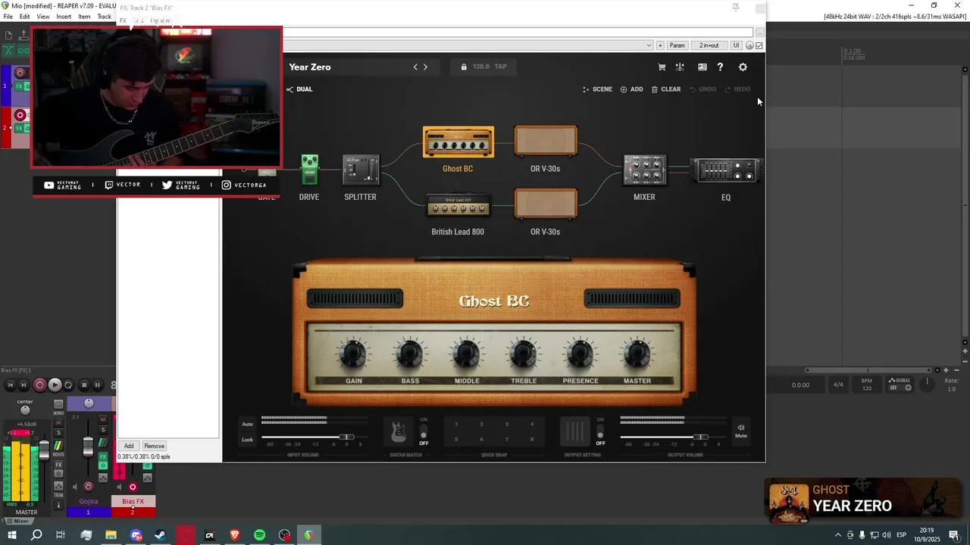Solo the Gojira track in mixer
The height and width of the screenshot is (545, 970).
coord(103,430)
